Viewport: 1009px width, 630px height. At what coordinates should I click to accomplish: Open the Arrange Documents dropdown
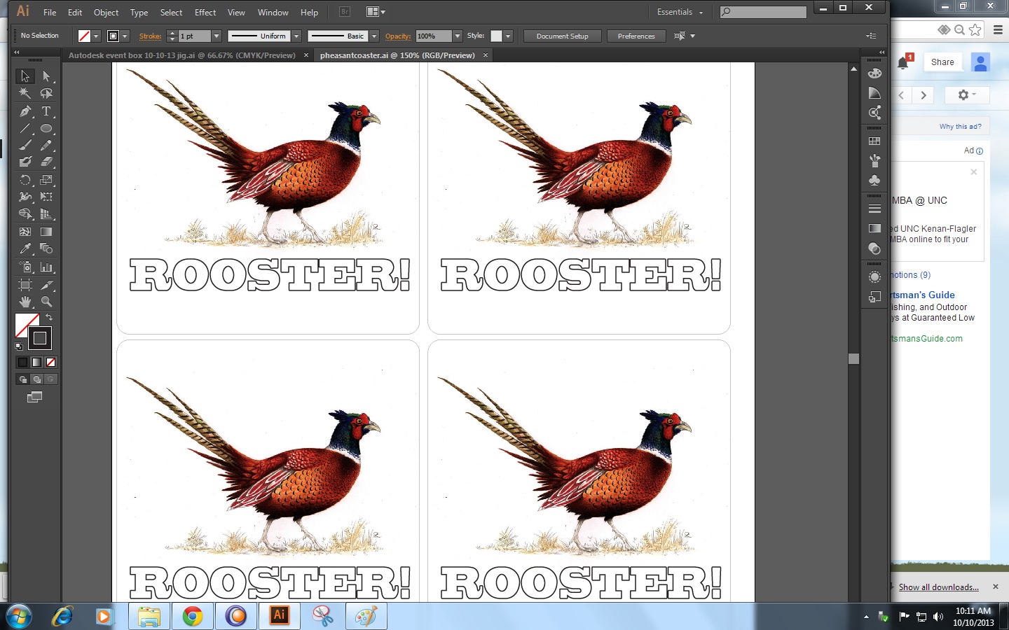click(376, 12)
